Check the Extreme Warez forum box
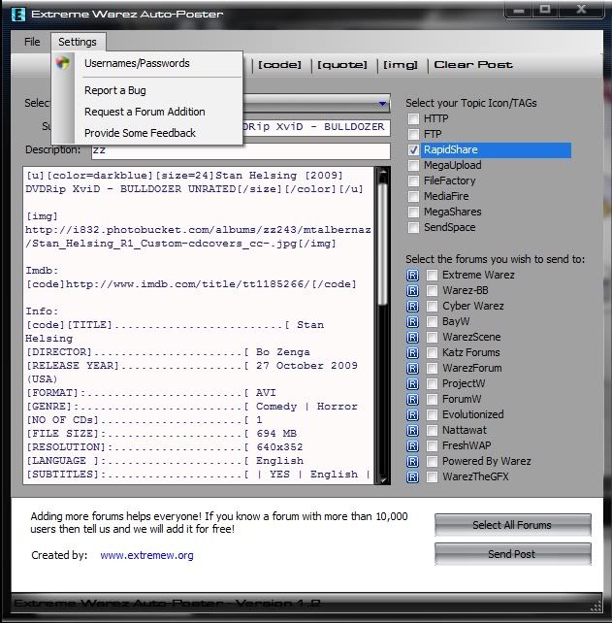This screenshot has width=612, height=623. [433, 275]
